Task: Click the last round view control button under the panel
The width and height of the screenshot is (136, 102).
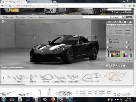Action: tap(124, 66)
